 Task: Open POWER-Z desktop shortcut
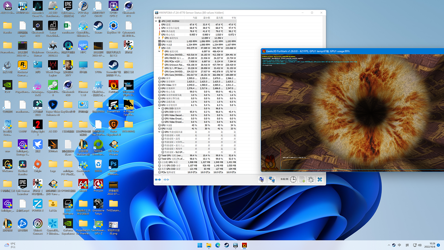(x=38, y=205)
